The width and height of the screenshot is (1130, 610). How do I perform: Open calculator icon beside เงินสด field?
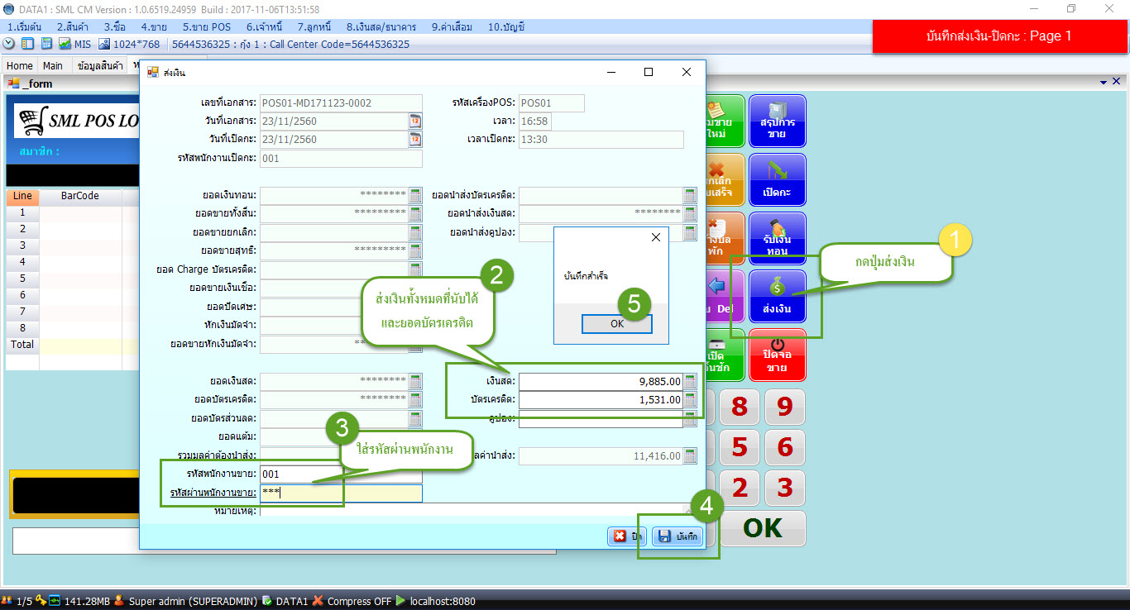point(690,381)
